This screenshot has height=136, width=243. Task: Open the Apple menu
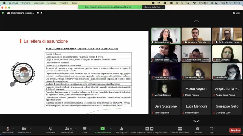(x=4, y=3)
